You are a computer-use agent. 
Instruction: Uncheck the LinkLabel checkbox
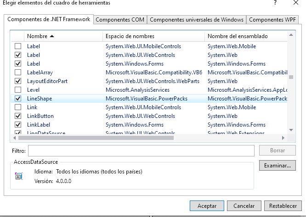click(18, 125)
